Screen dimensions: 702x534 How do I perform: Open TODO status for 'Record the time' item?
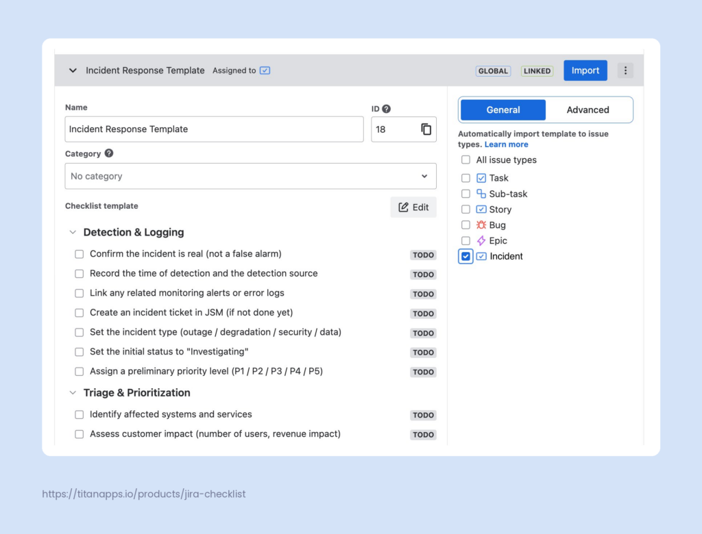[423, 275]
